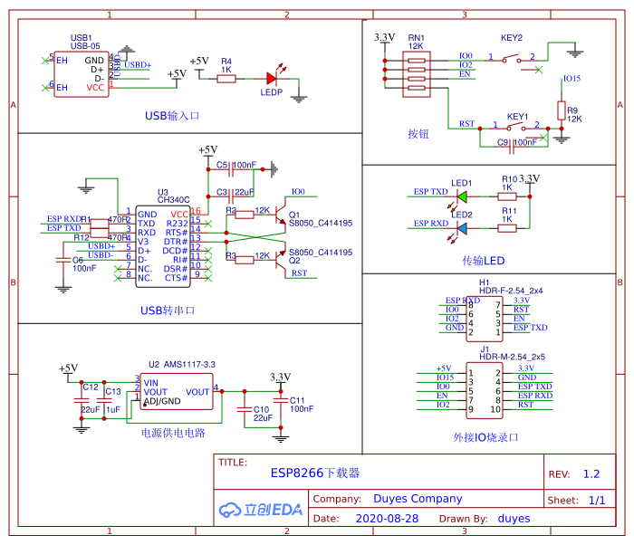
Task: Click the LEDP red LED symbol
Action: (x=272, y=79)
